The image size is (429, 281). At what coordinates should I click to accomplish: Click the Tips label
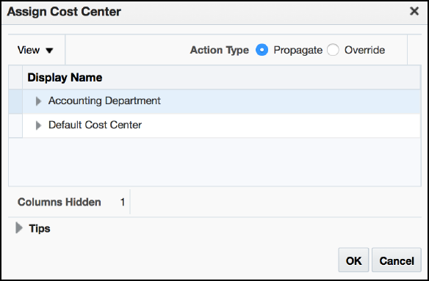(x=40, y=228)
